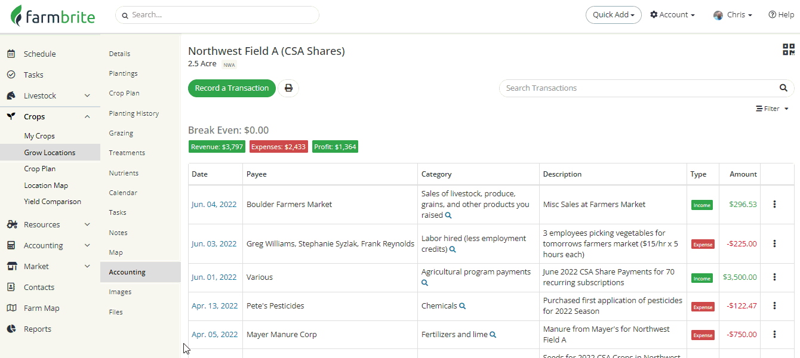800x358 pixels.
Task: Switch to the Treatments tab
Action: pyautogui.click(x=127, y=153)
